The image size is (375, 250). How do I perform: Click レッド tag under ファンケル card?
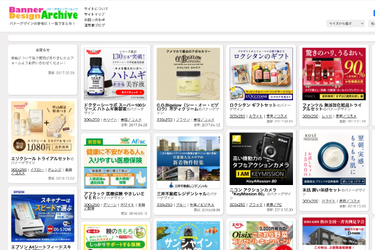coord(327,116)
